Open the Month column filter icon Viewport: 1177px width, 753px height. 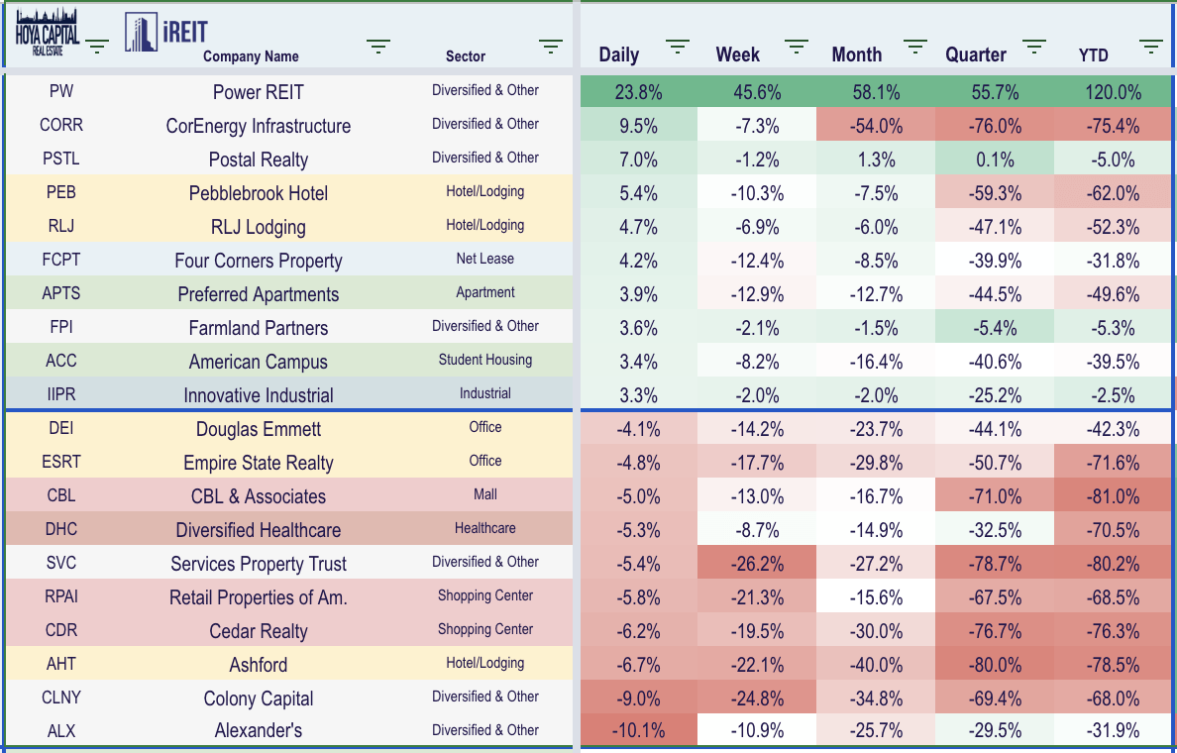tap(915, 46)
